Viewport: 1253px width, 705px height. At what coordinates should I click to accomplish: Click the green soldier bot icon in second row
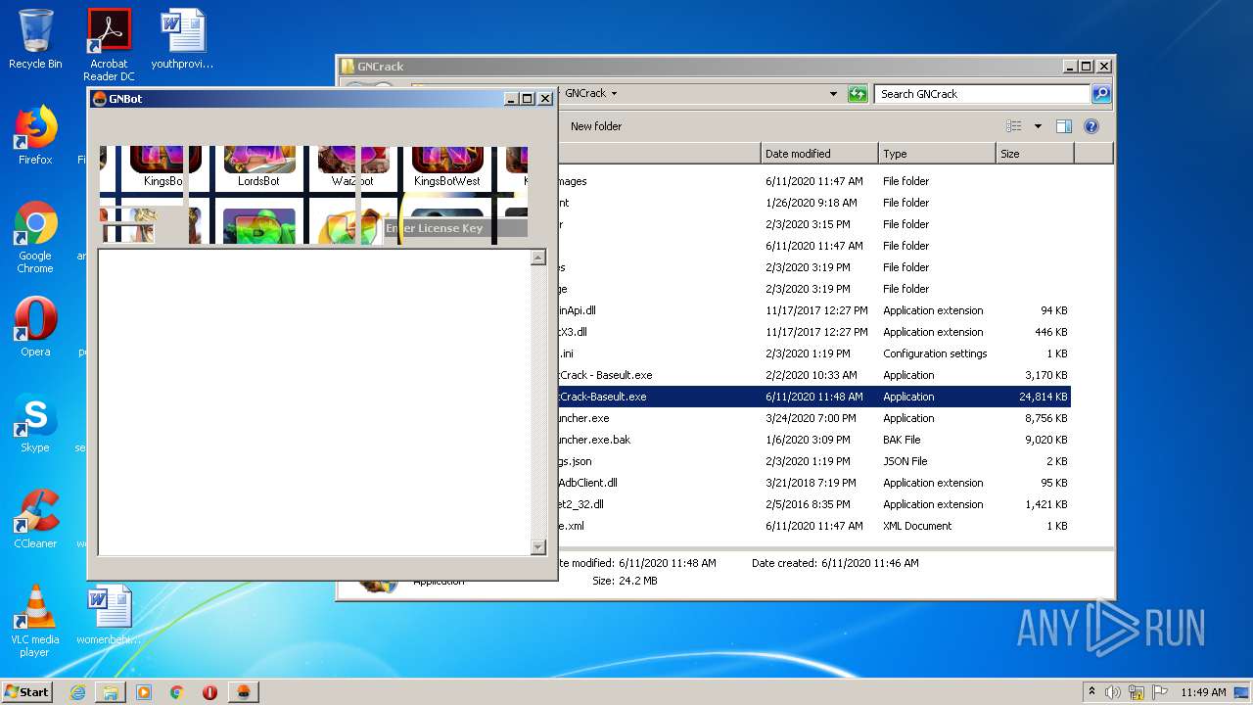tap(259, 226)
